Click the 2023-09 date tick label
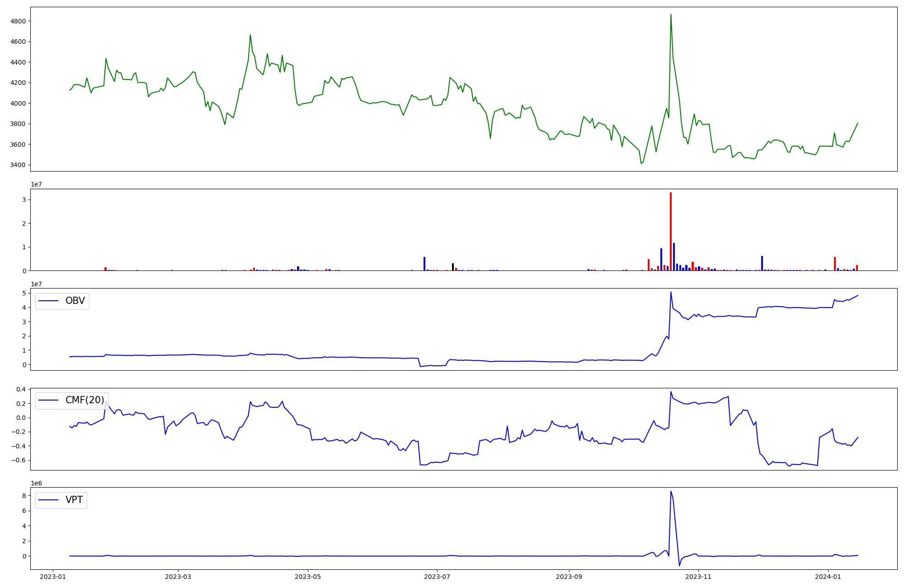The height and width of the screenshot is (587, 904). click(569, 577)
